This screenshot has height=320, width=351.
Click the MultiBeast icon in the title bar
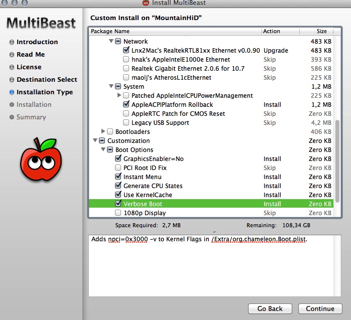click(146, 3)
